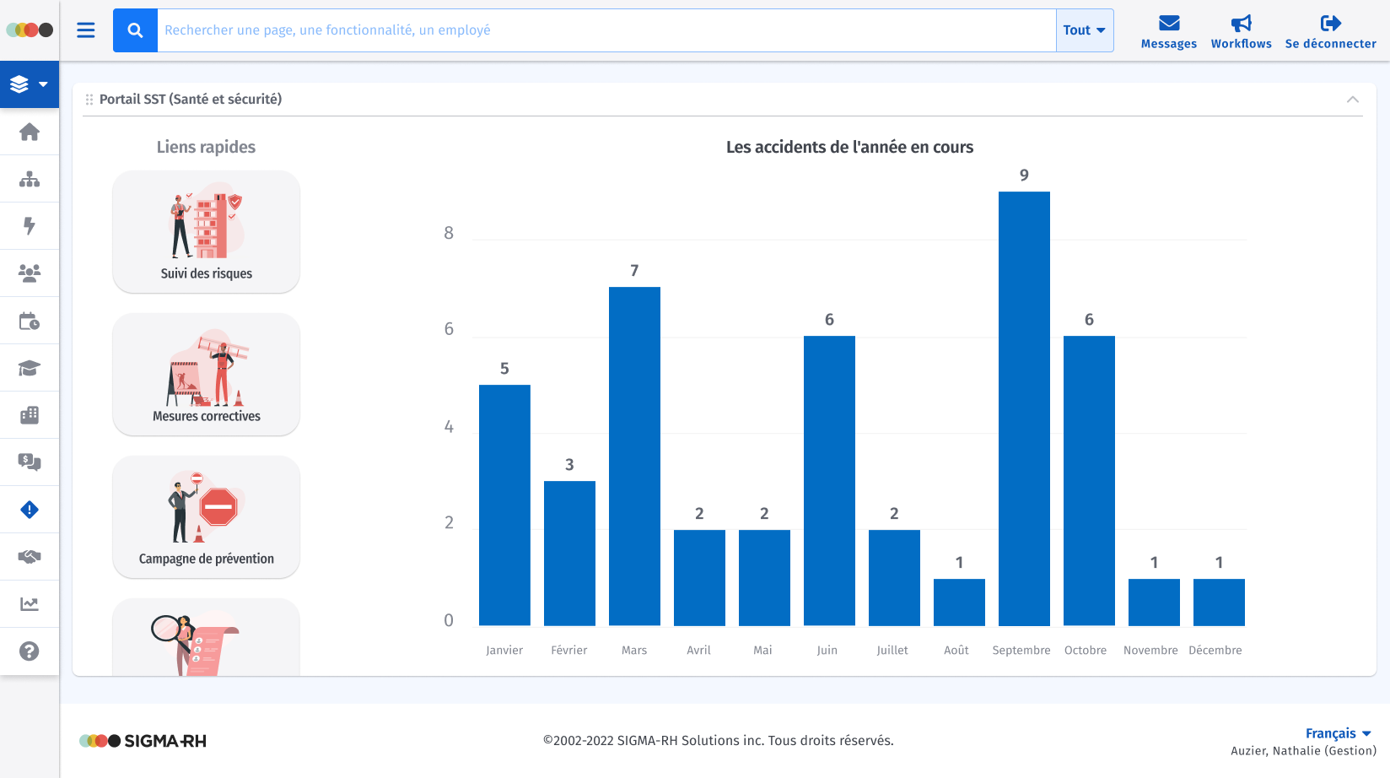The width and height of the screenshot is (1390, 778).
Task: Click the Mars bar showing 7
Action: pos(634,457)
